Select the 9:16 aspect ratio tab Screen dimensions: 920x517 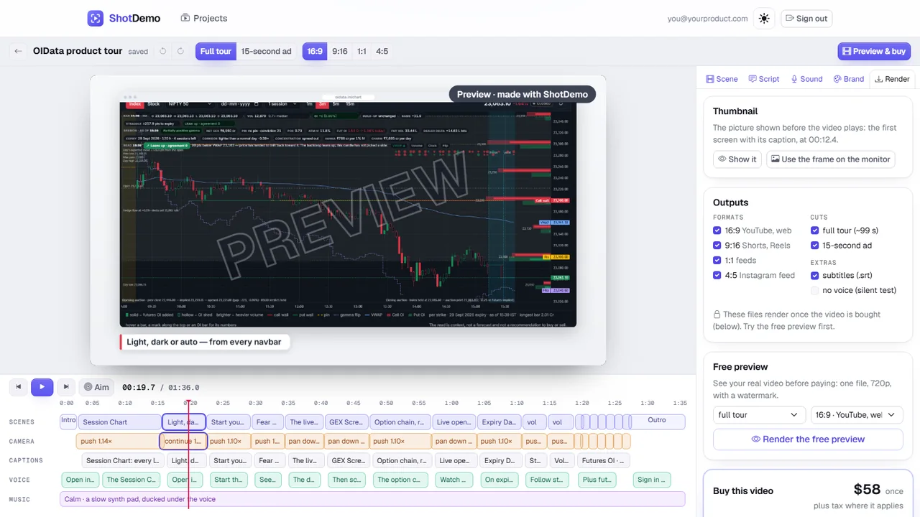point(340,52)
